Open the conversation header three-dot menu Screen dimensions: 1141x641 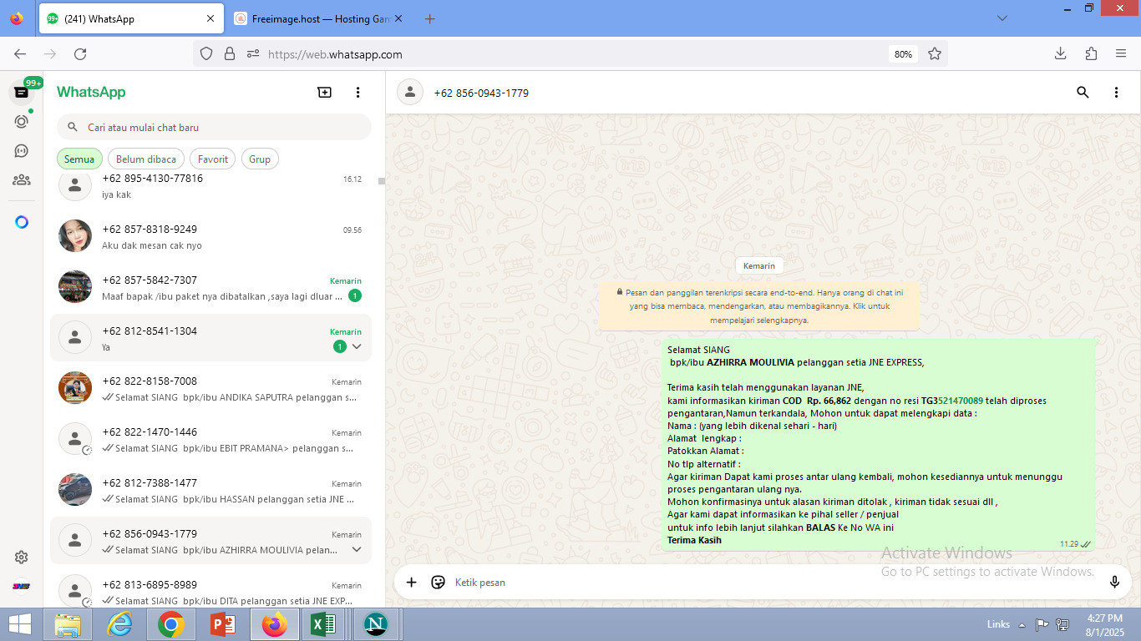[x=1116, y=93]
